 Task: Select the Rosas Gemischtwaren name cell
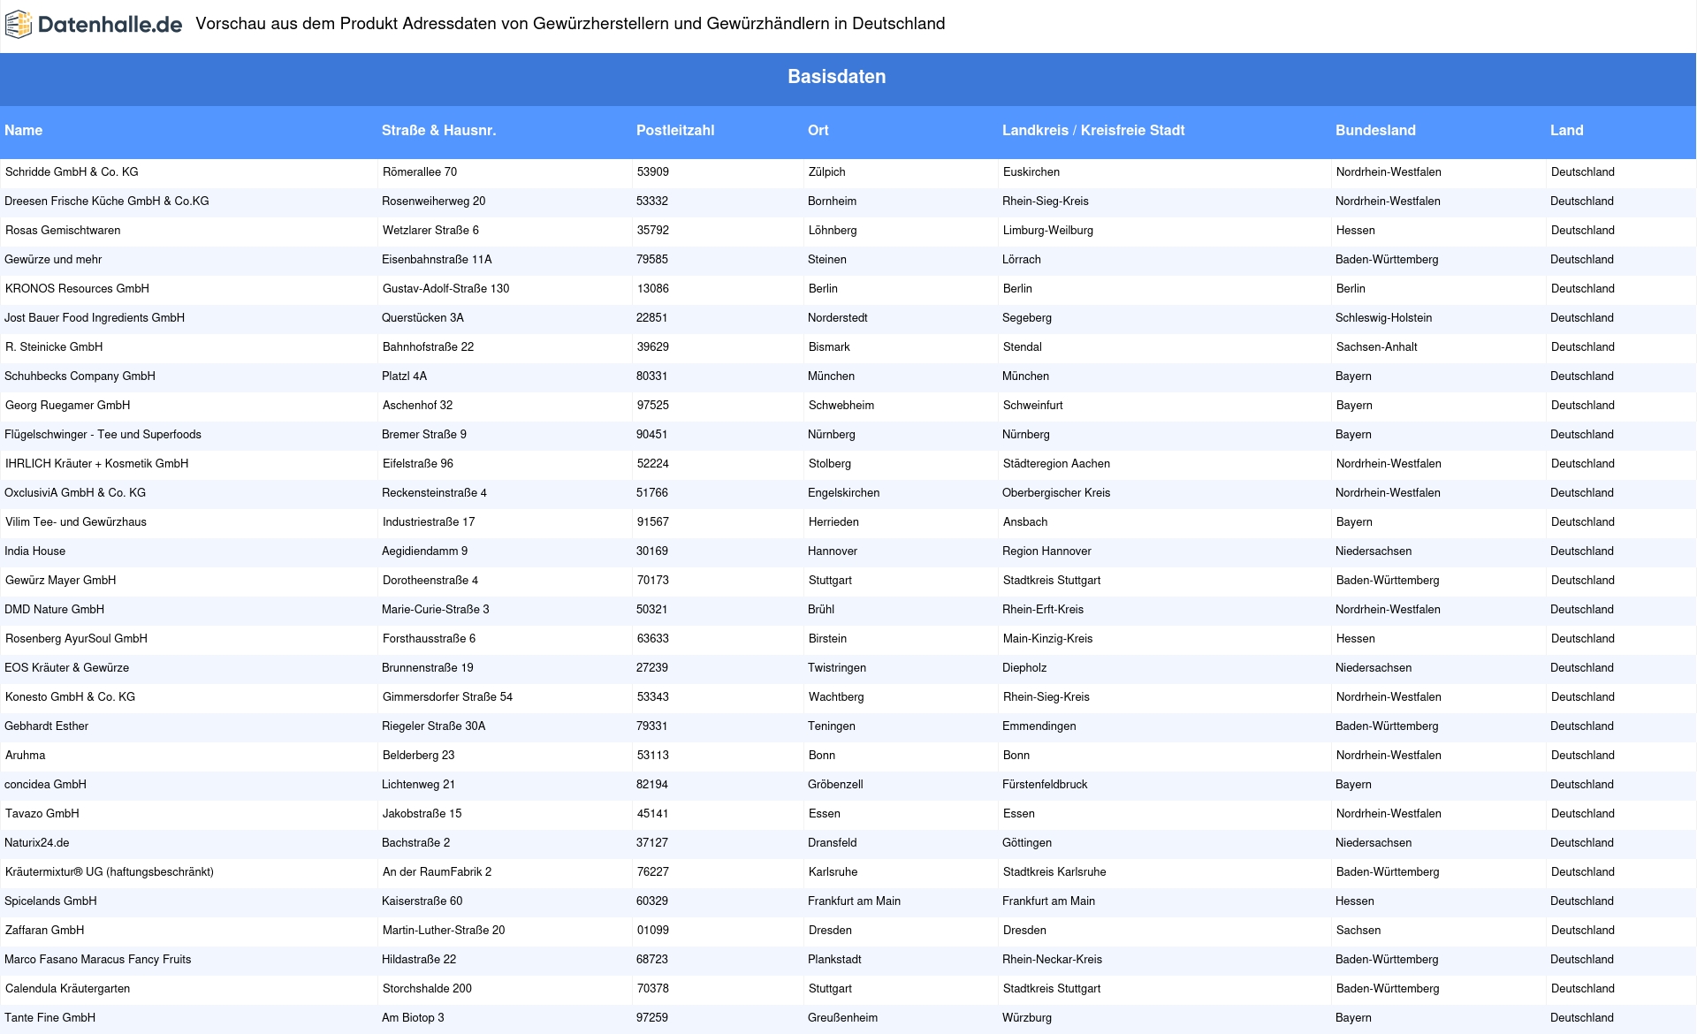pos(63,231)
